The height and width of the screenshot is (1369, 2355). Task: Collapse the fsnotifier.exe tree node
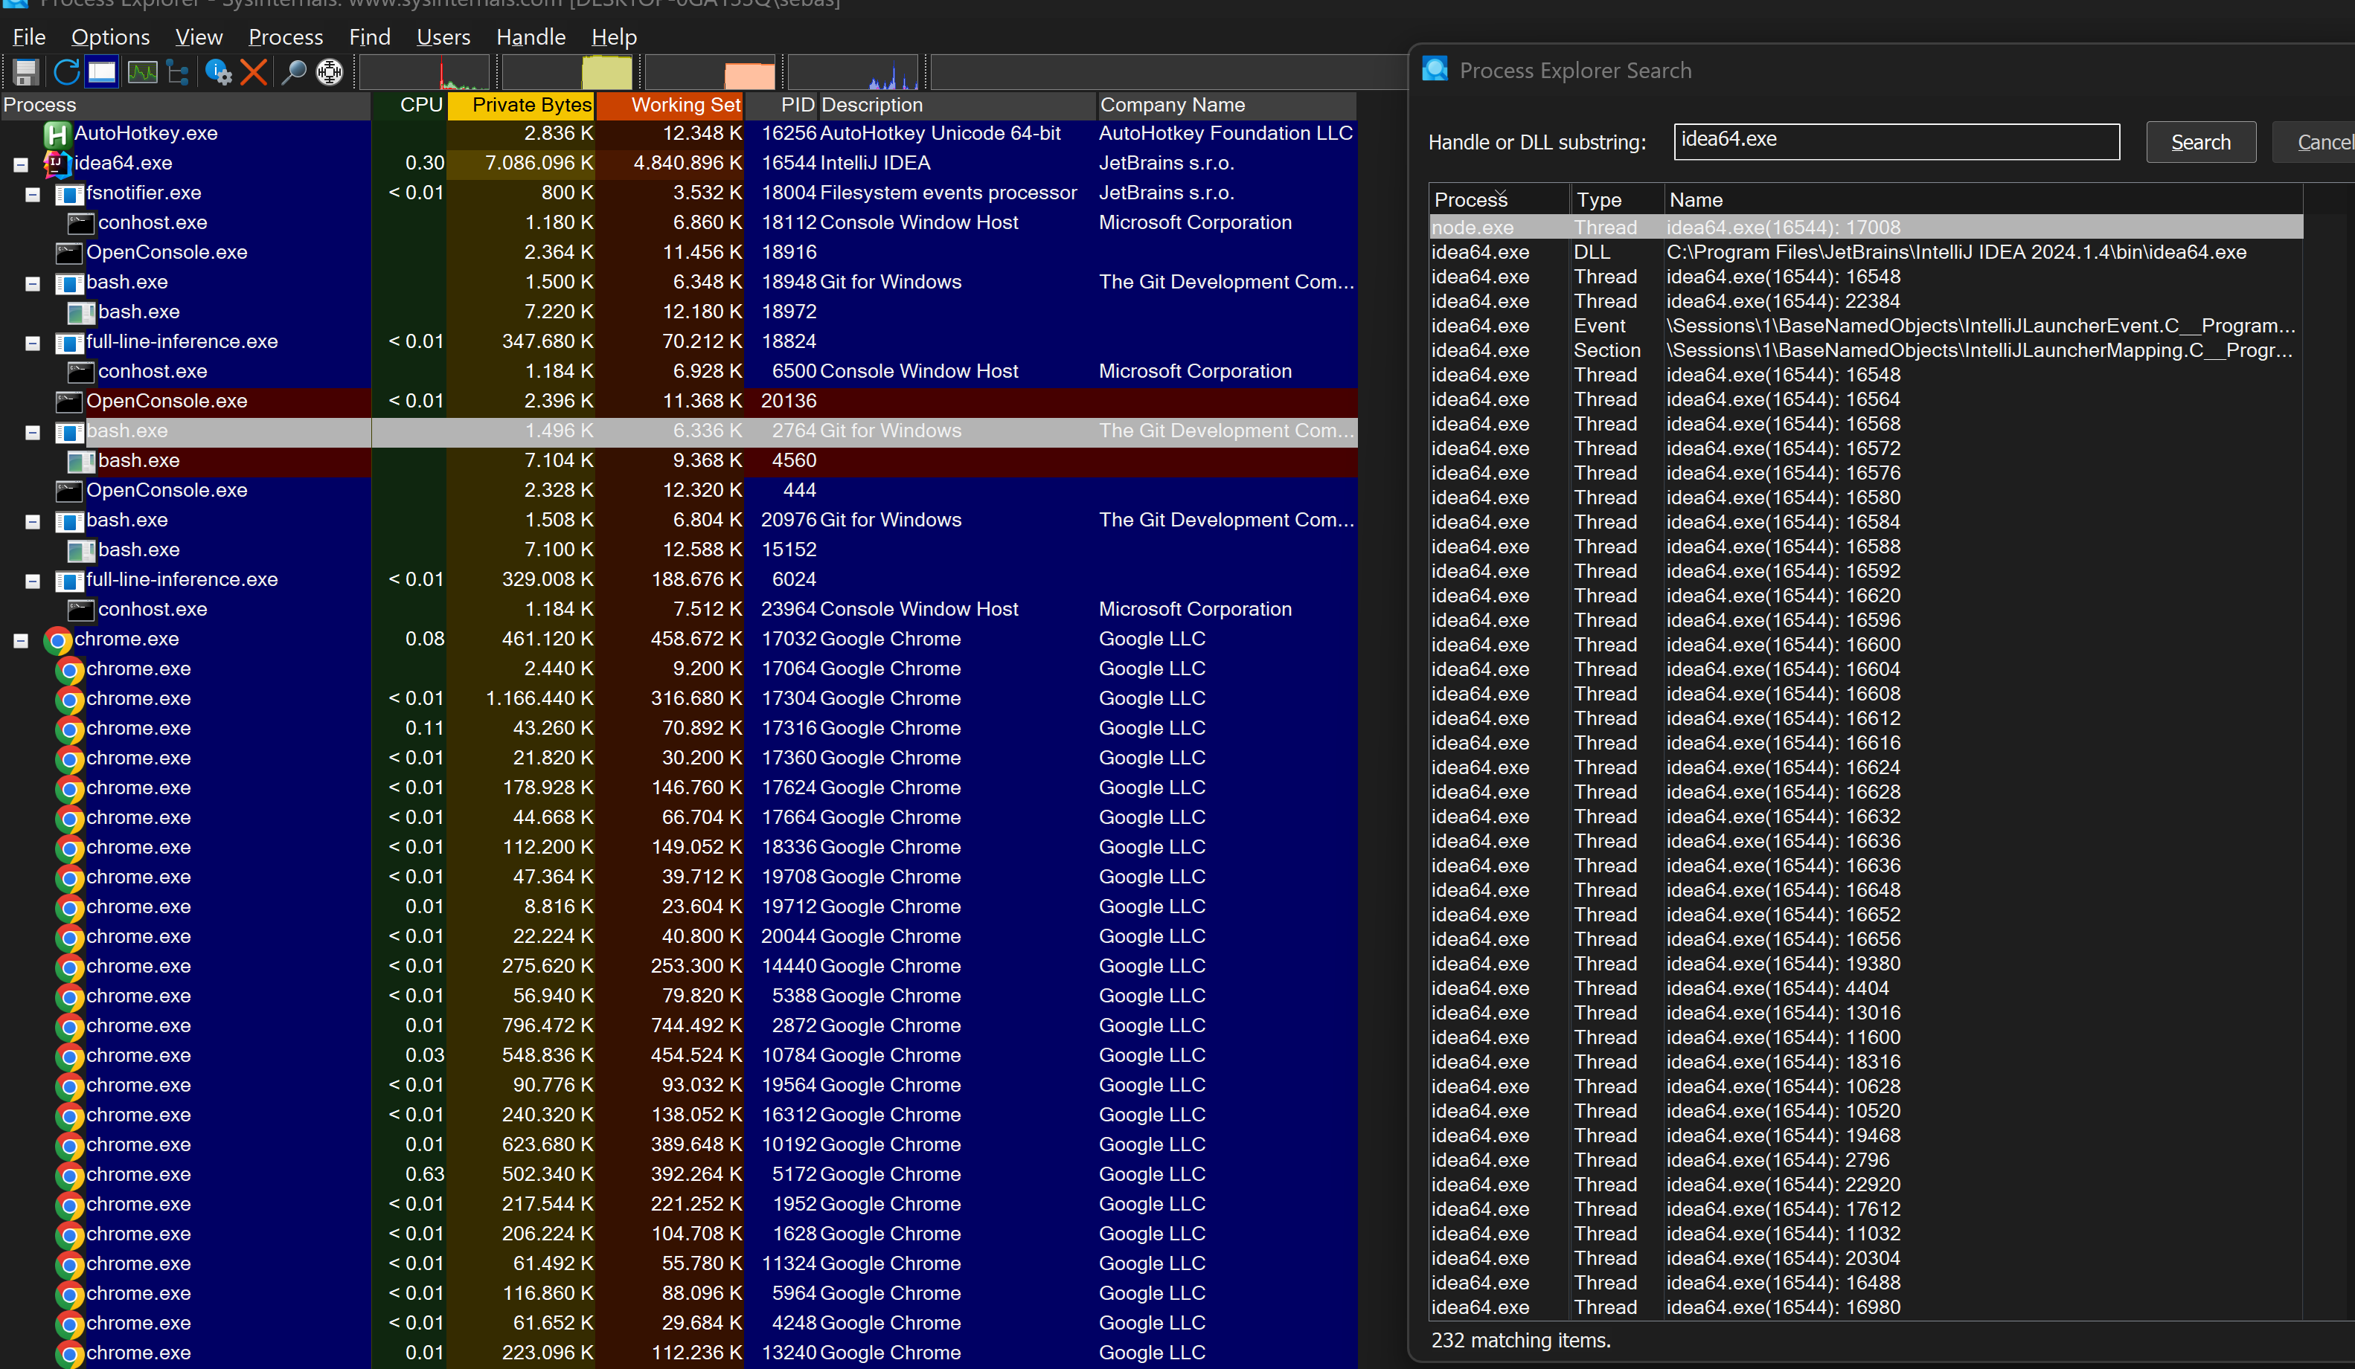point(33,194)
